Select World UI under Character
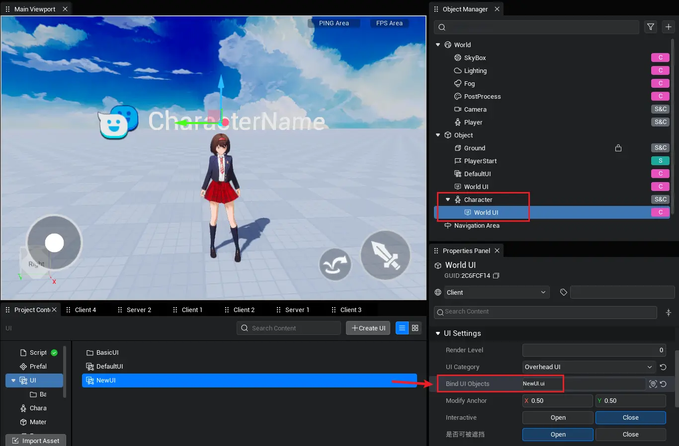The width and height of the screenshot is (679, 446). point(486,212)
